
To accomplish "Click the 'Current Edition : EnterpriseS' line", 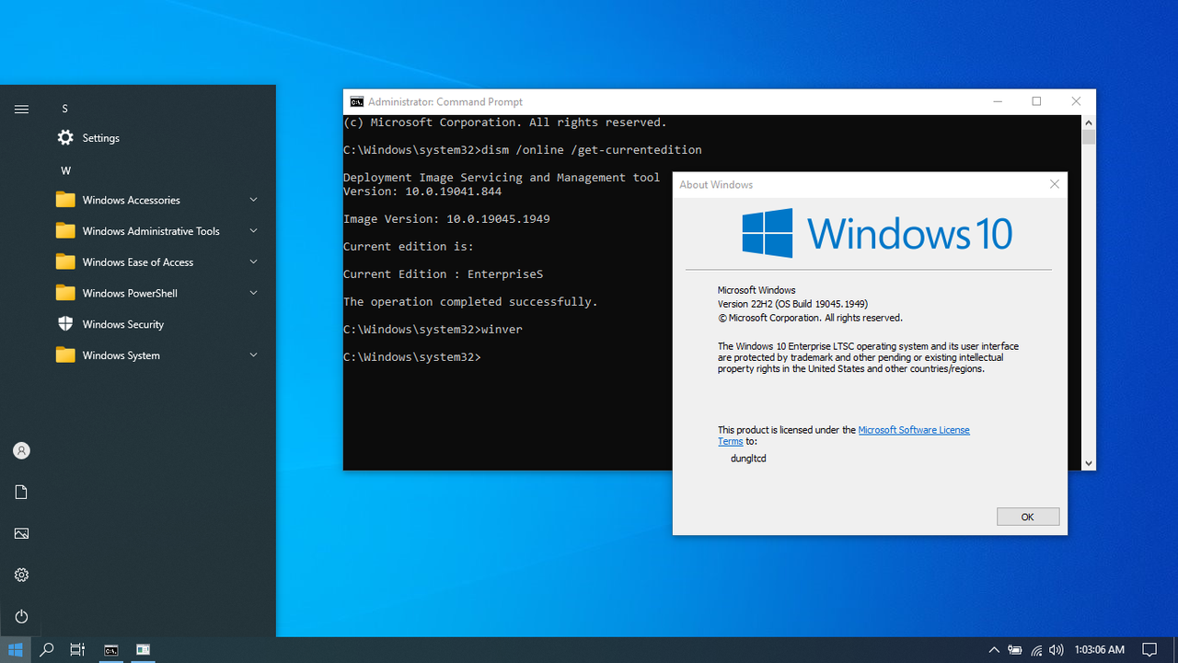I will click(444, 274).
